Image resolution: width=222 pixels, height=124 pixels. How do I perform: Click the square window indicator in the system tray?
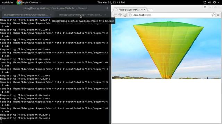coord(205,2)
